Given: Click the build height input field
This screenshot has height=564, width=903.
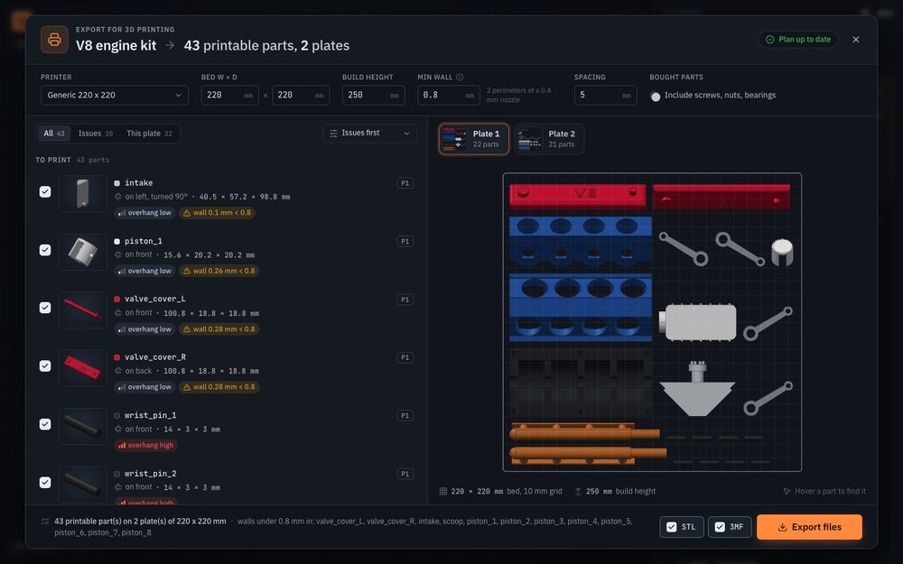Looking at the screenshot, I should point(373,96).
